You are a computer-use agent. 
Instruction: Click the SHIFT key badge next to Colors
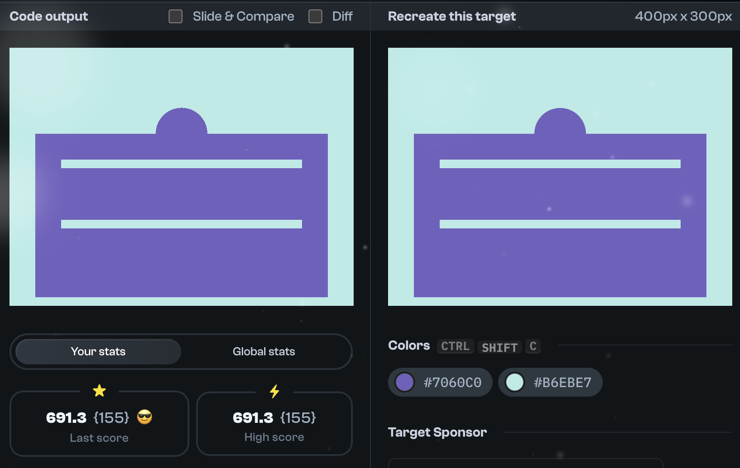point(499,347)
